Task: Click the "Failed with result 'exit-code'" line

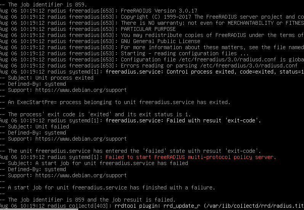Action: click(x=214, y=121)
